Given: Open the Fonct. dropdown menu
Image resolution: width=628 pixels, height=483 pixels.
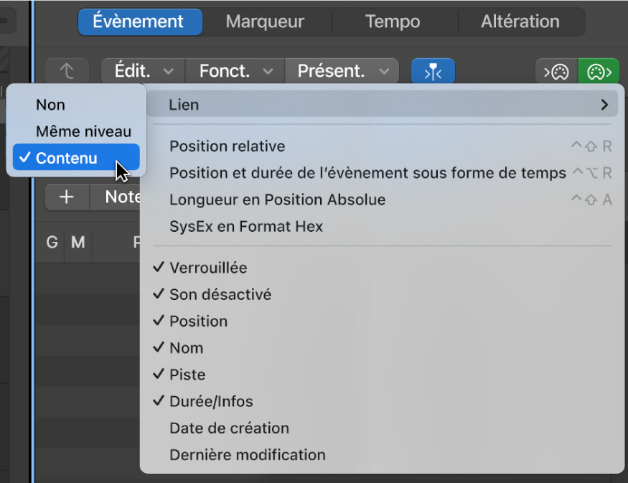Looking at the screenshot, I should coord(235,72).
